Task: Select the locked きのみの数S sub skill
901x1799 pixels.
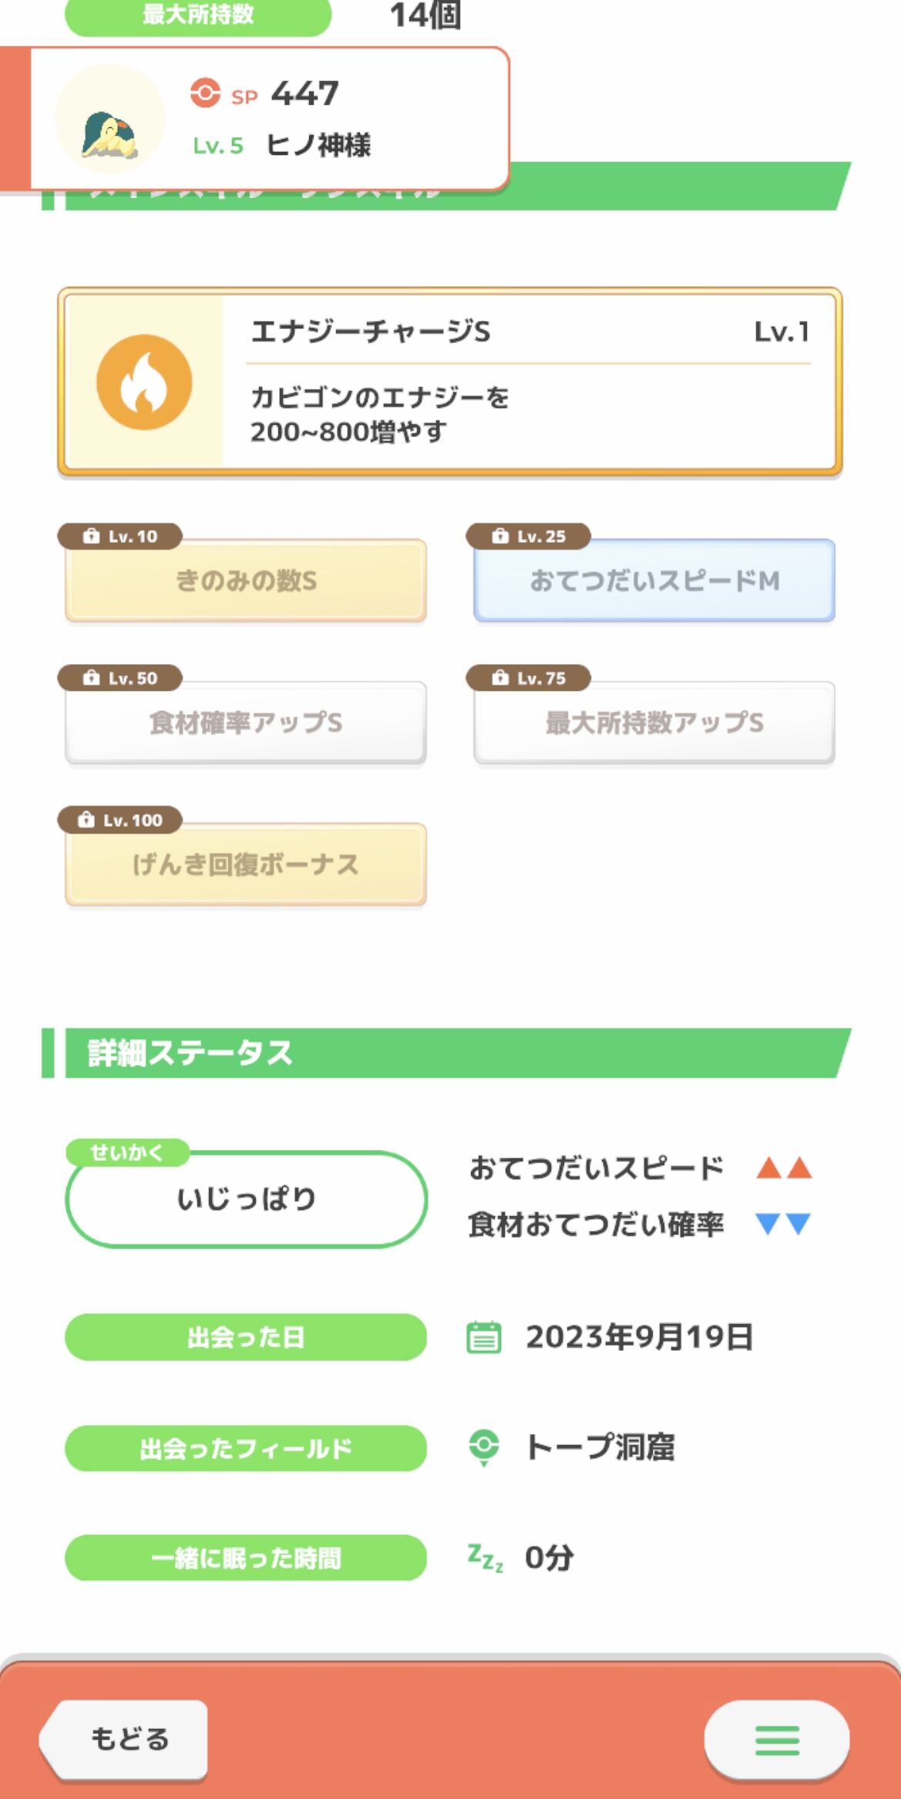Action: point(246,580)
